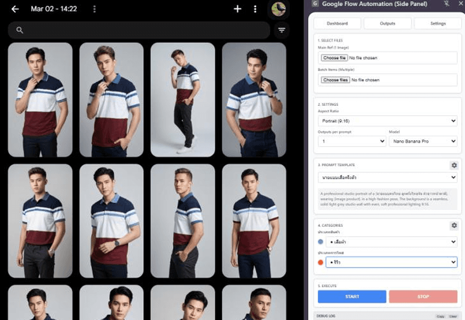Click the blue category color dot
The width and height of the screenshot is (465, 320).
(320, 242)
